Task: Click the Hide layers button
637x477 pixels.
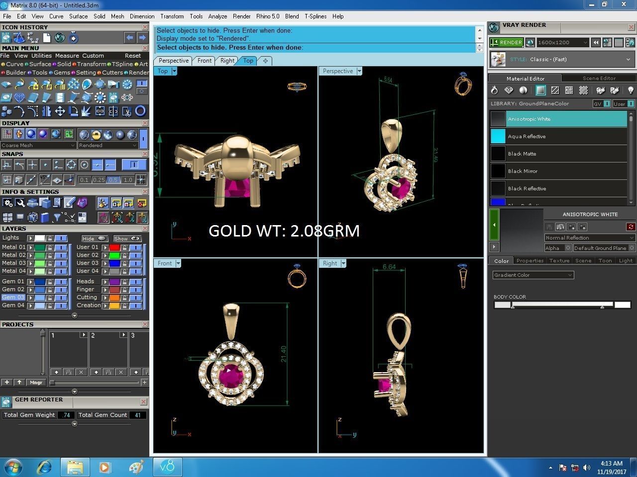Action: (95, 238)
